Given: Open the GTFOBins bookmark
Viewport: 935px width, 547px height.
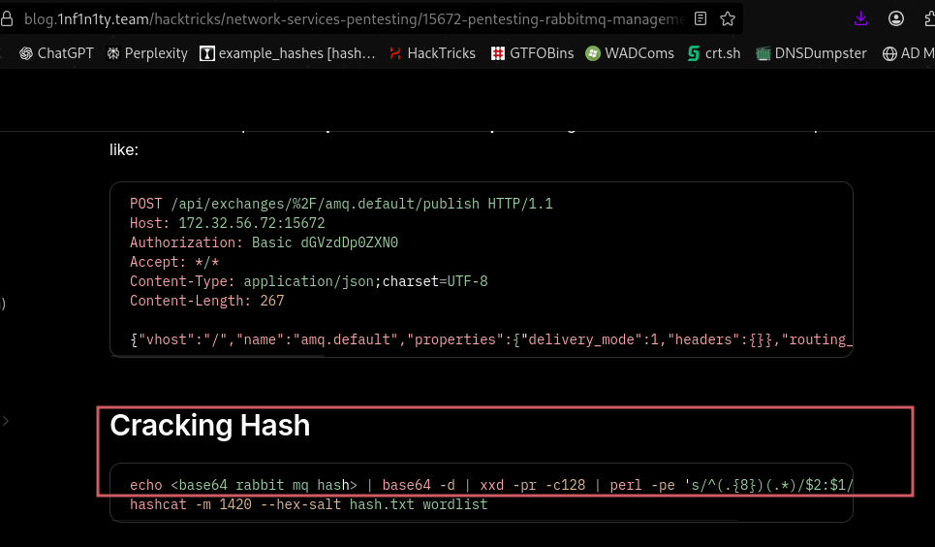Looking at the screenshot, I should click(x=532, y=53).
